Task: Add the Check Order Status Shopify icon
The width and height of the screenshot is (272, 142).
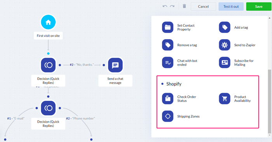Action: (x=167, y=99)
